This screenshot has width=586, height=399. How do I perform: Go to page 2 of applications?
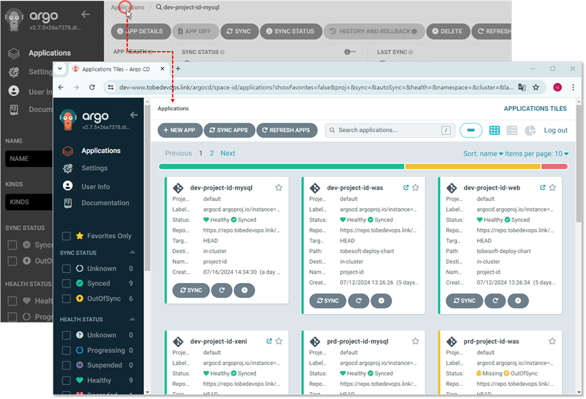coord(211,153)
